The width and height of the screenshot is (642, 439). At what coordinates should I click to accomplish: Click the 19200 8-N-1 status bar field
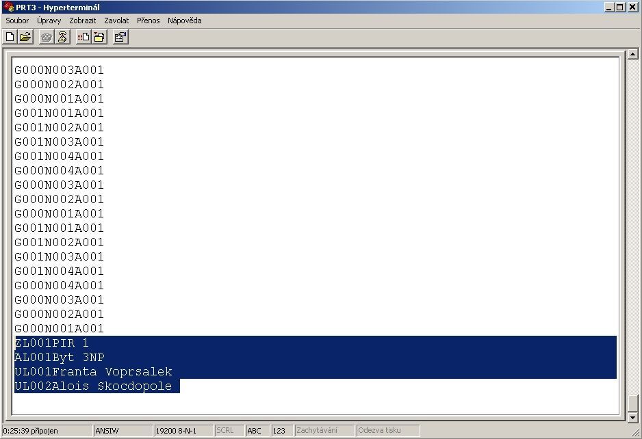tap(182, 431)
